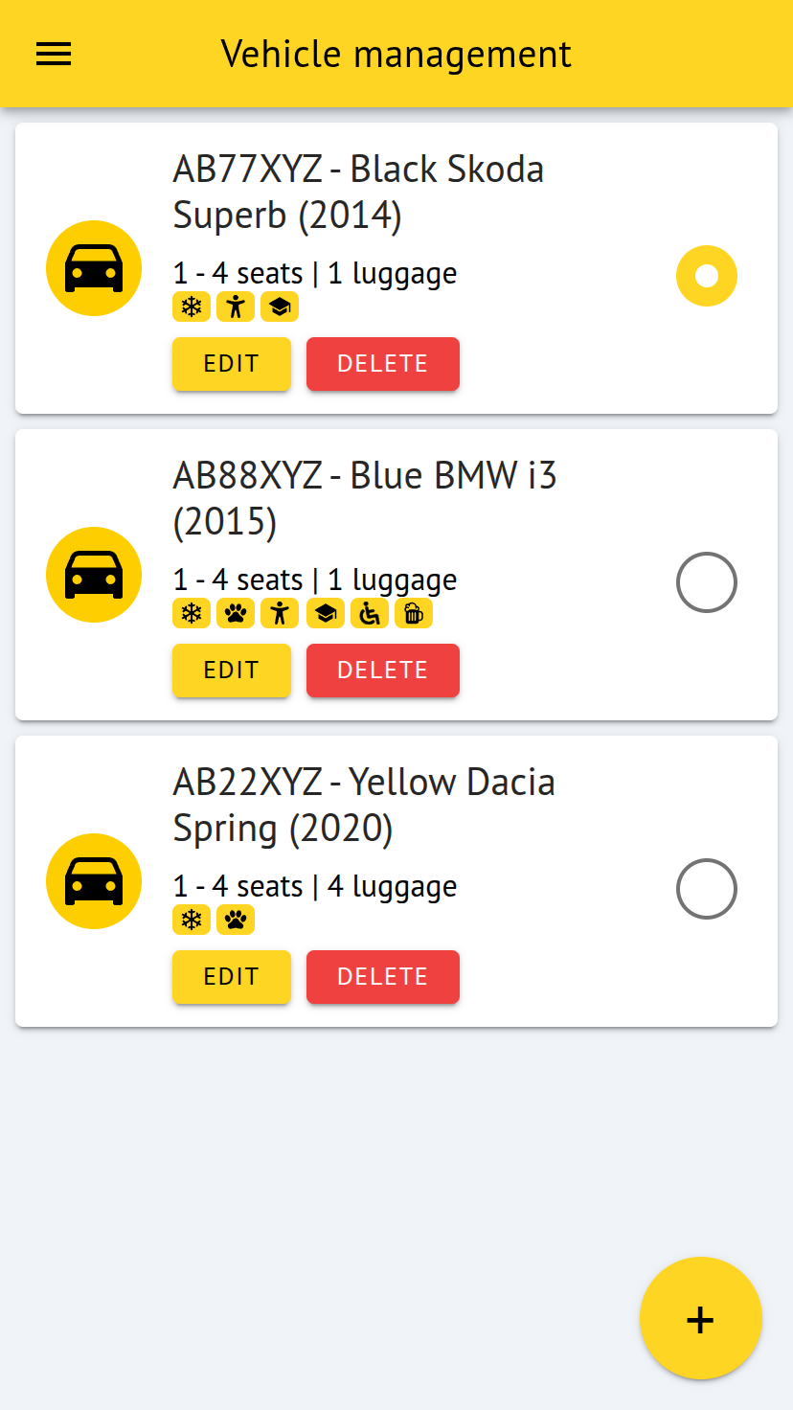The width and height of the screenshot is (793, 1410).
Task: Edit the AB77XYZ Skoda Superb vehicle
Action: click(231, 364)
